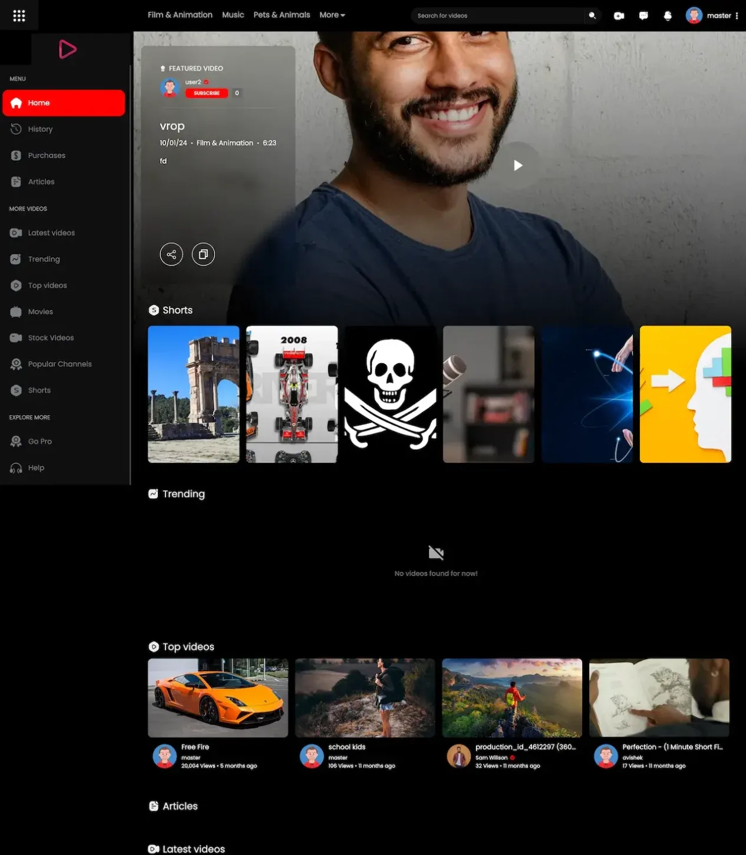Expand the More categories dropdown
The width and height of the screenshot is (746, 855).
tap(332, 15)
